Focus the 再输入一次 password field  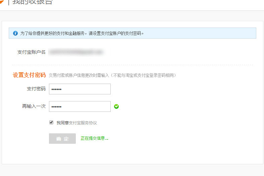80,106
